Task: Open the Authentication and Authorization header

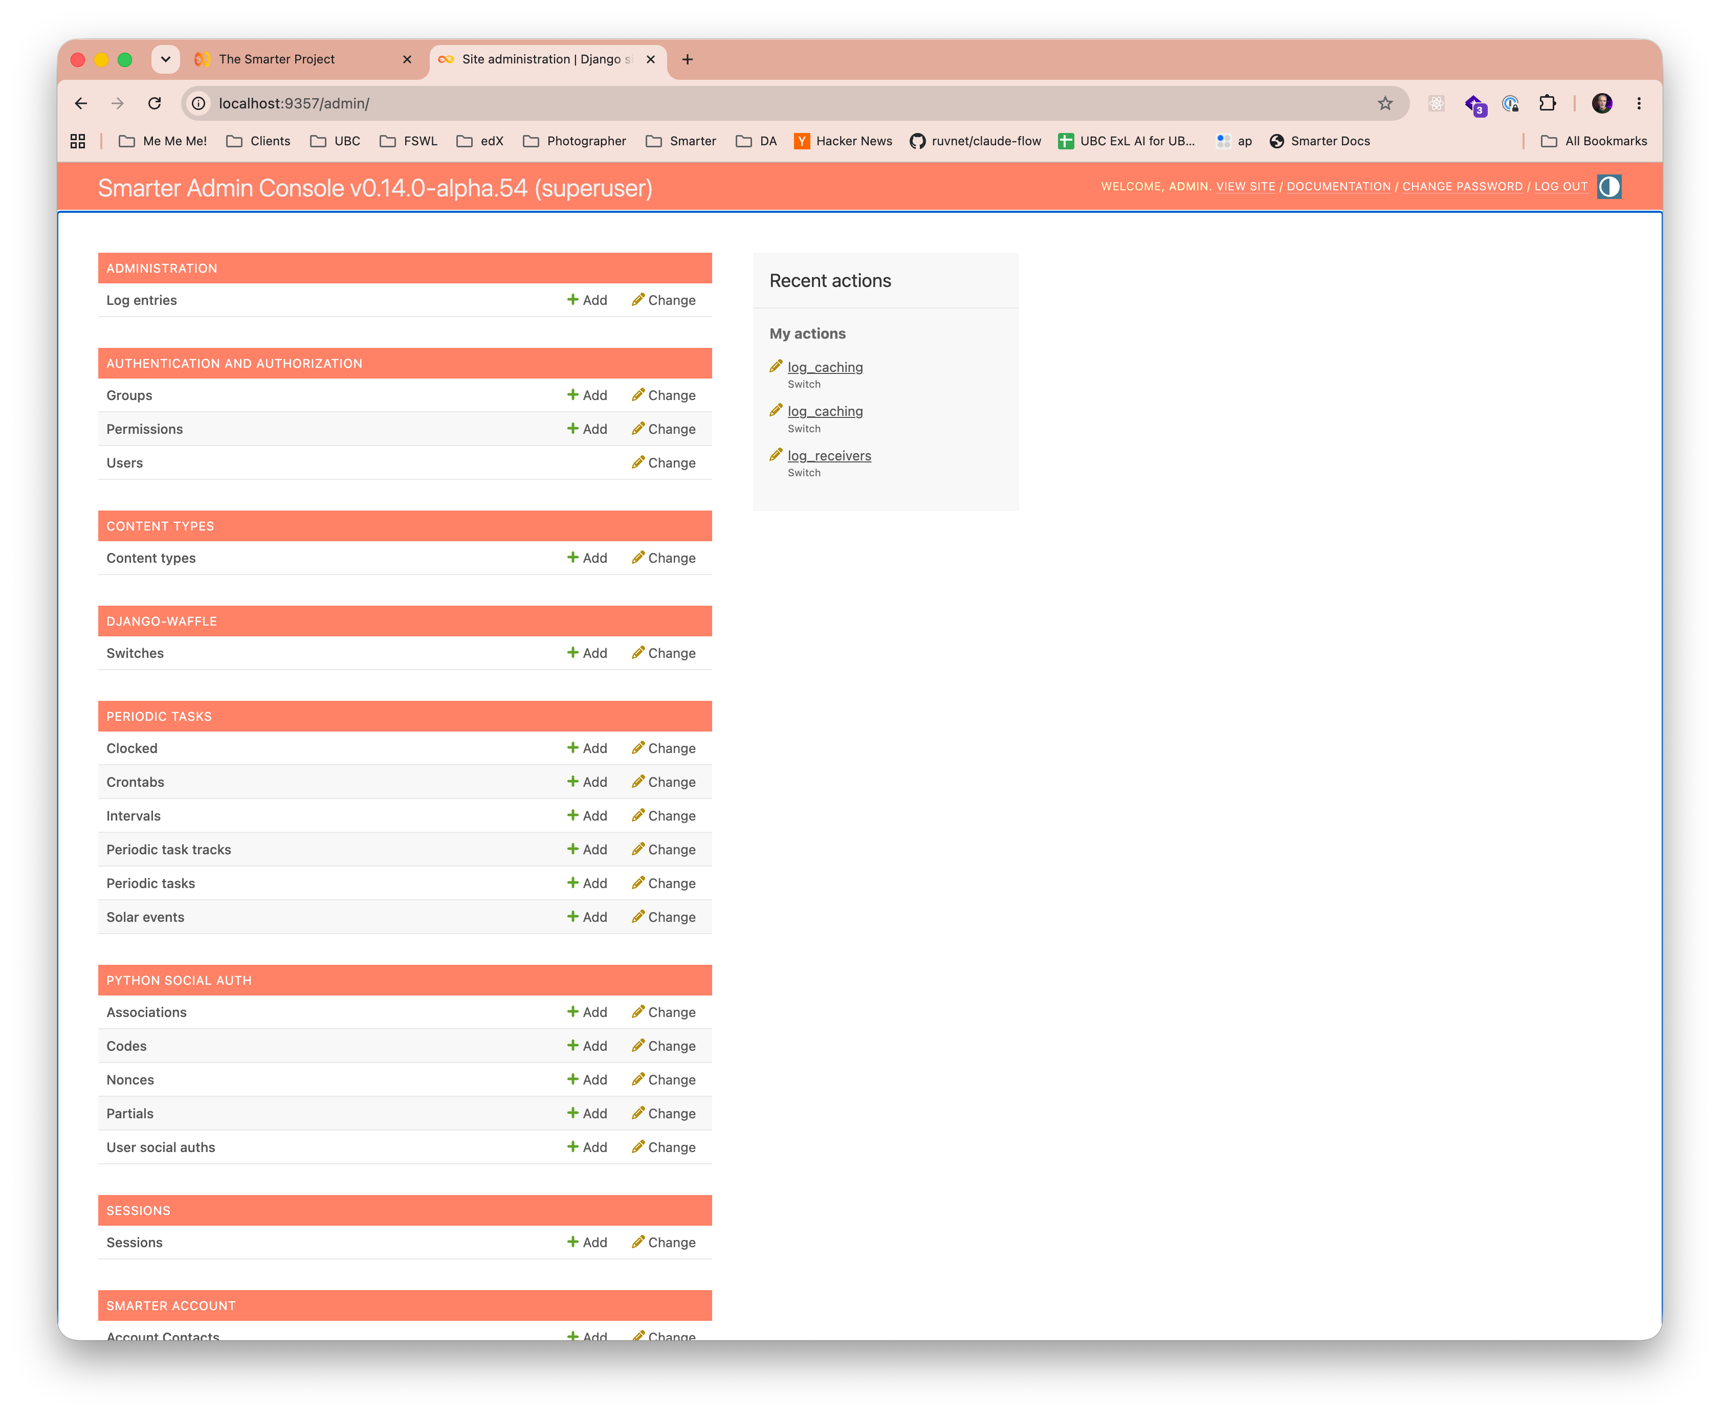Action: coord(234,364)
